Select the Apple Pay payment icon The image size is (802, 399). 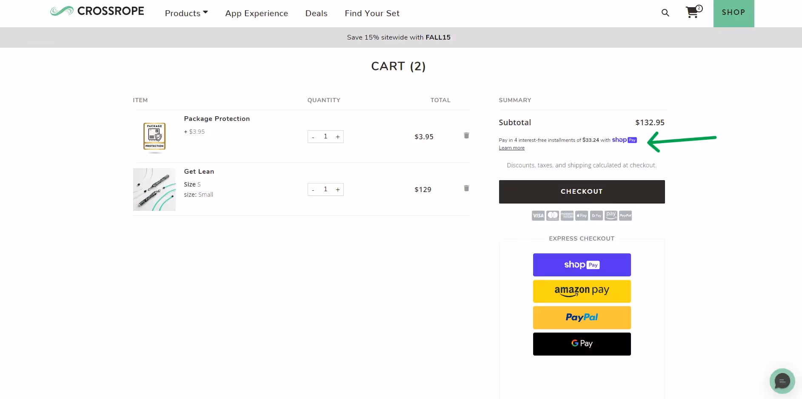click(582, 215)
